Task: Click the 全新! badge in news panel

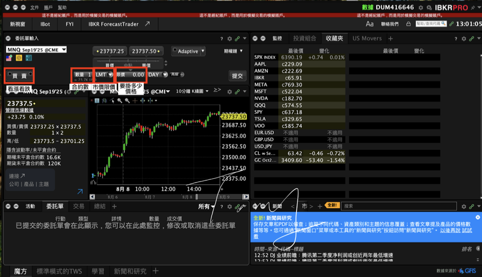Action: point(332,205)
